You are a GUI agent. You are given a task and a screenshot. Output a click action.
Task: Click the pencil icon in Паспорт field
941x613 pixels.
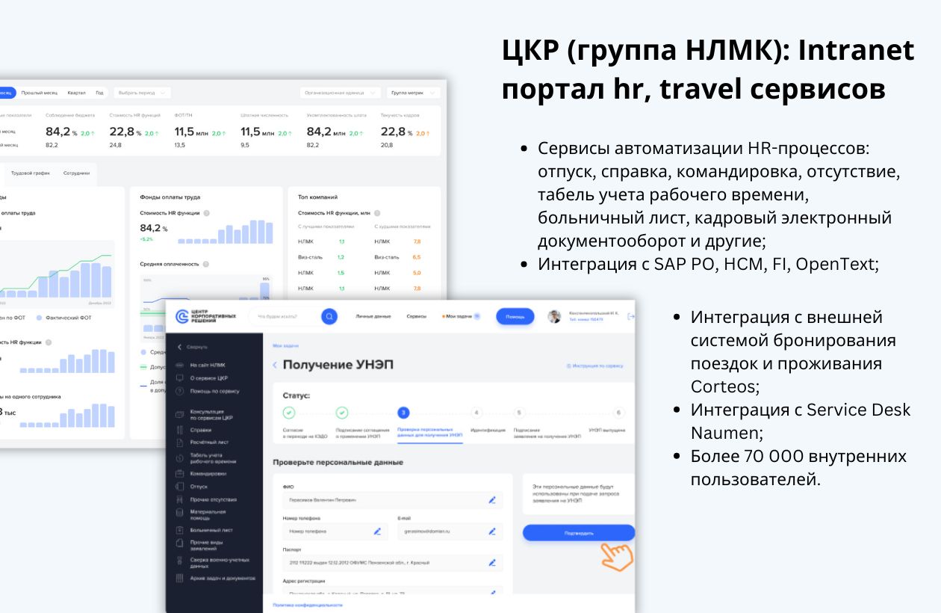pyautogui.click(x=492, y=563)
